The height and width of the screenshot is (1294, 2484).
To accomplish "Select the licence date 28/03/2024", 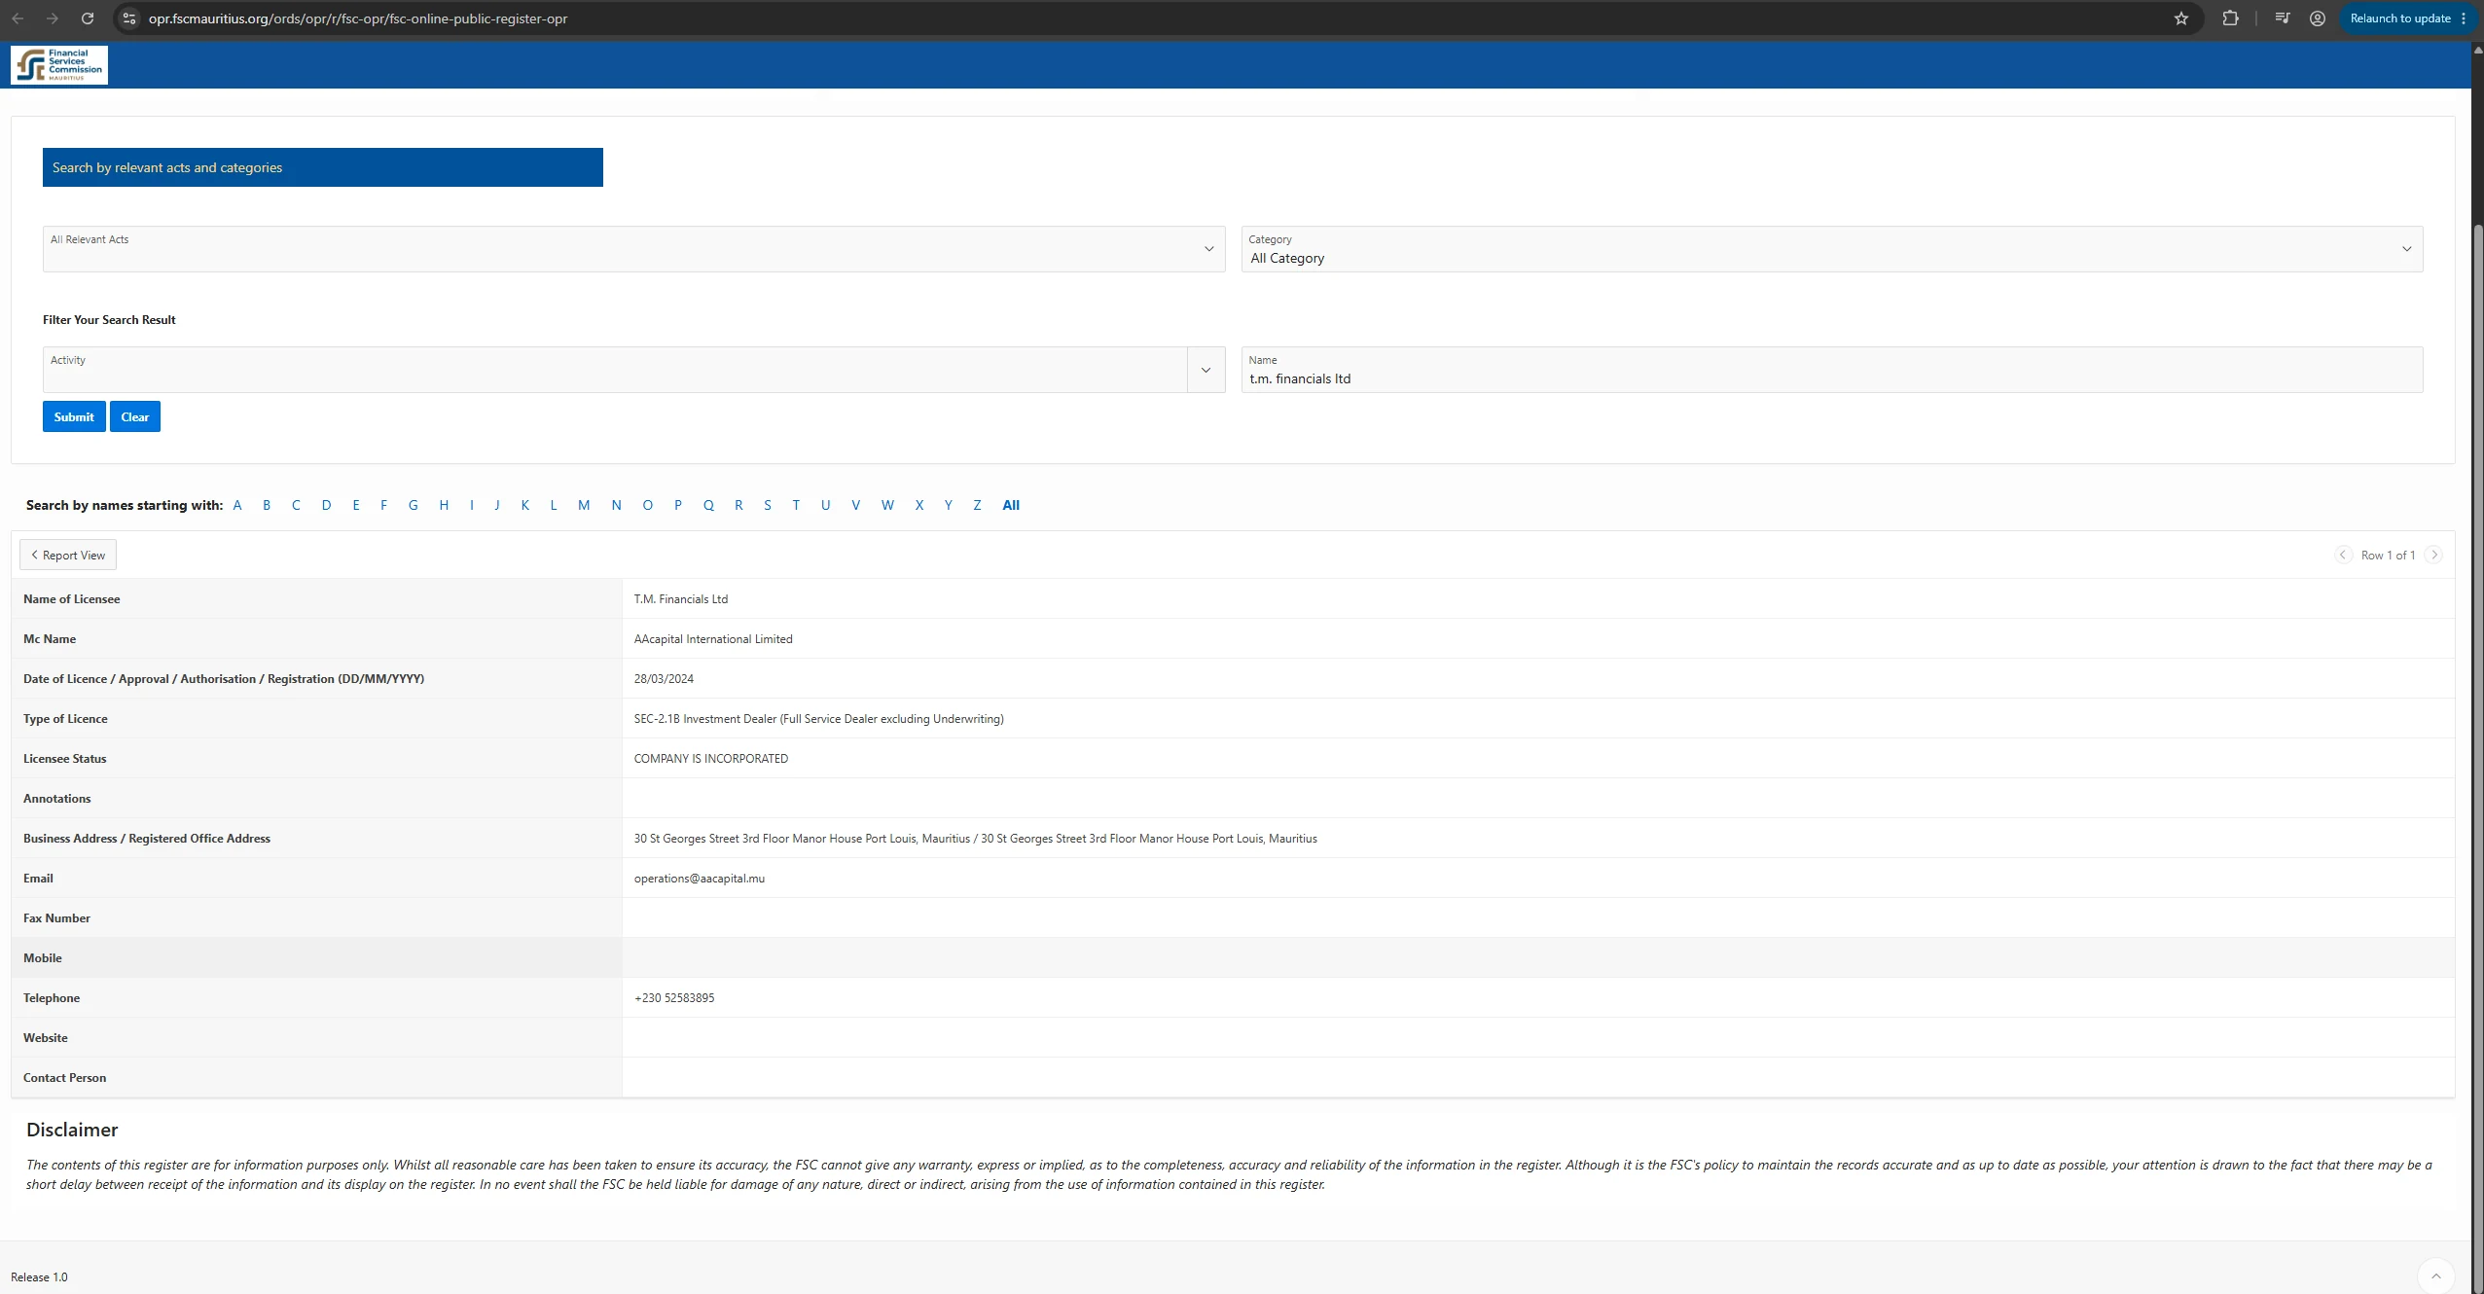I will pyautogui.click(x=664, y=679).
